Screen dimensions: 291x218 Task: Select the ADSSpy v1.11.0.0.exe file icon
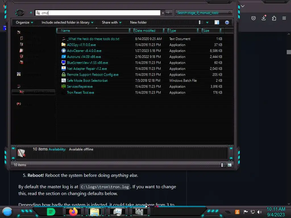point(63,45)
